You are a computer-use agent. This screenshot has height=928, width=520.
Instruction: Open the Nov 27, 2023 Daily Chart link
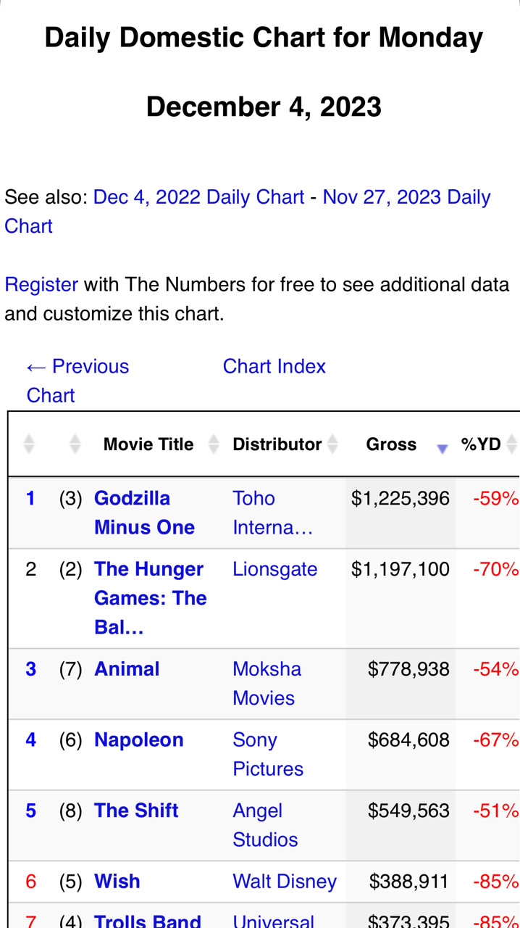tap(406, 197)
